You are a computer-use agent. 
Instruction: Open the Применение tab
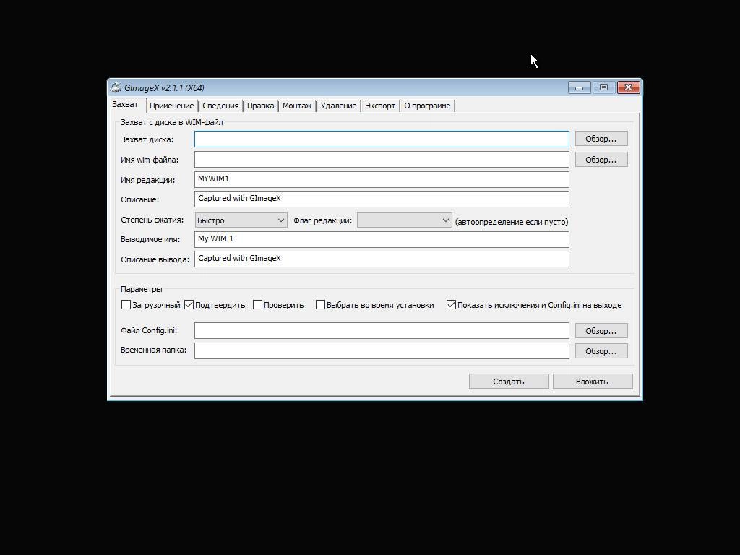click(x=172, y=106)
